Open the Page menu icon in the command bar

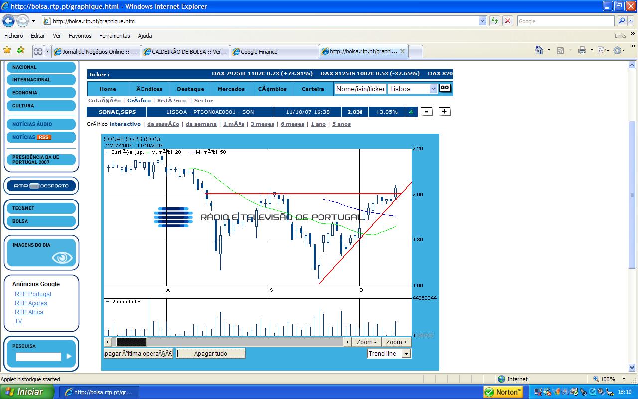tap(601, 50)
